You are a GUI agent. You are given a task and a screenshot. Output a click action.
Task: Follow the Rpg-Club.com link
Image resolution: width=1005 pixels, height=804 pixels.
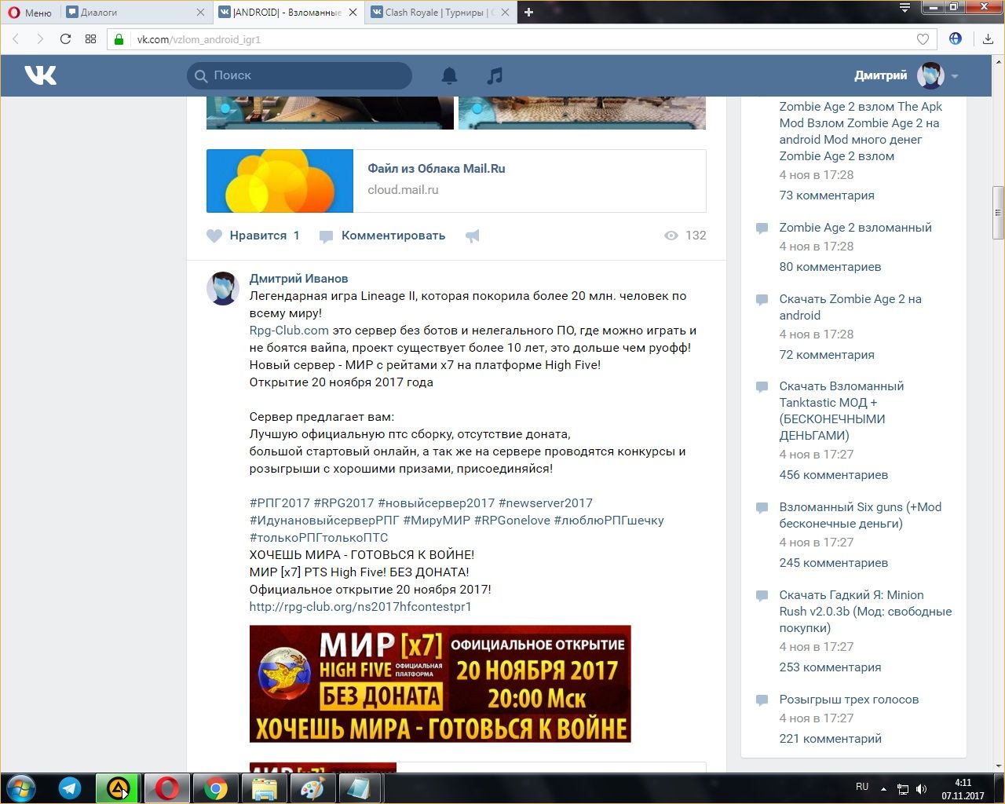[289, 331]
